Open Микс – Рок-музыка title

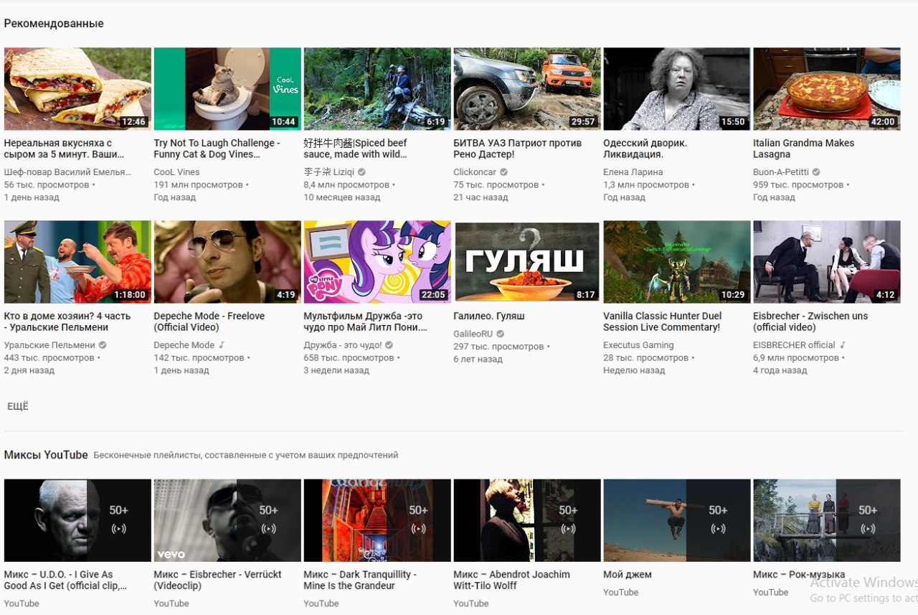click(799, 575)
